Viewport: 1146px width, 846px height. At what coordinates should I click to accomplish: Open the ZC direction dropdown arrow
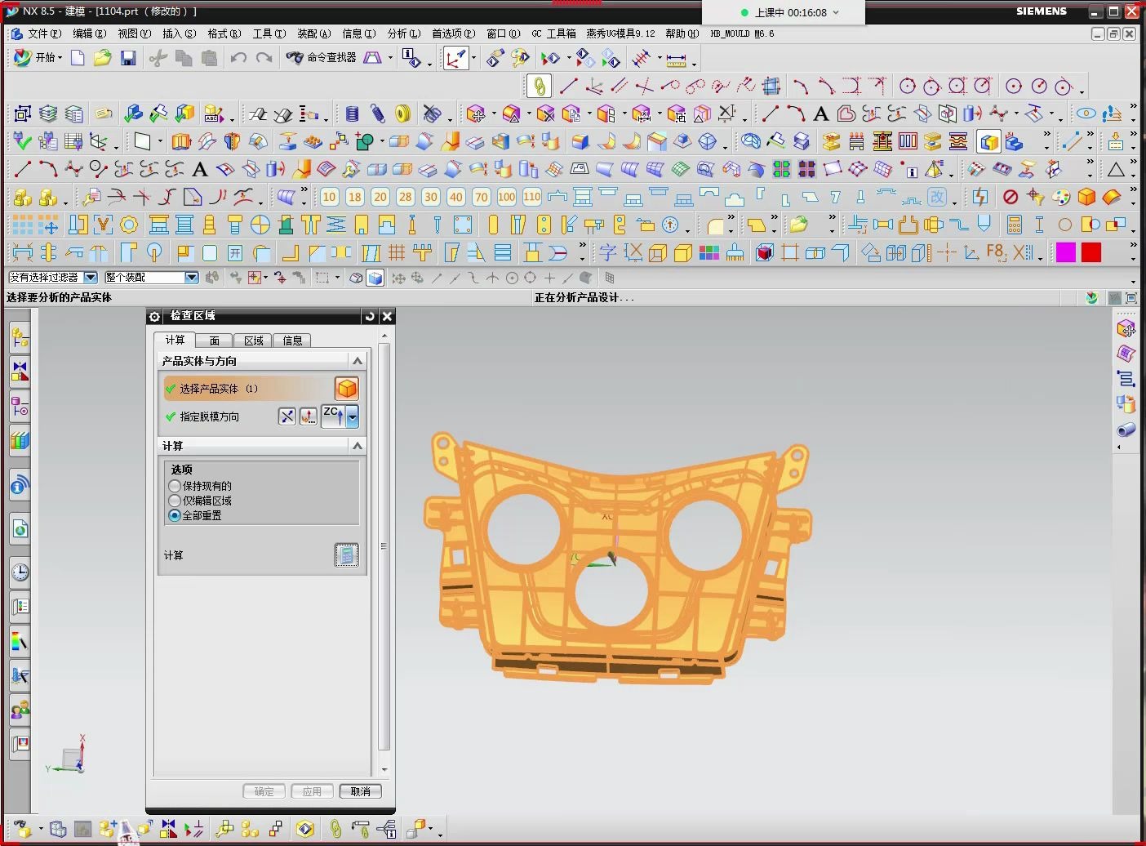[x=353, y=417]
